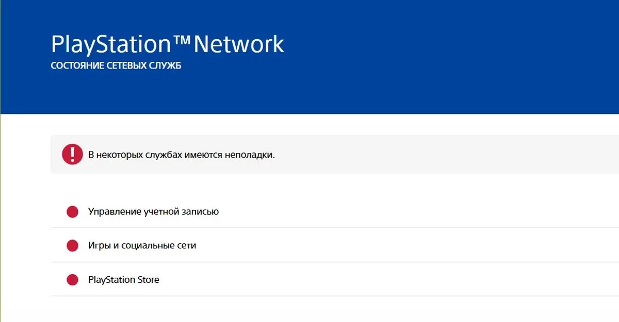Click the word PlayStation in the header title
Image resolution: width=619 pixels, height=322 pixels.
tap(111, 45)
